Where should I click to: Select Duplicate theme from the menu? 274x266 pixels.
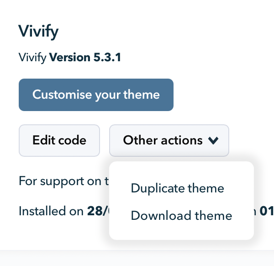pos(177,188)
